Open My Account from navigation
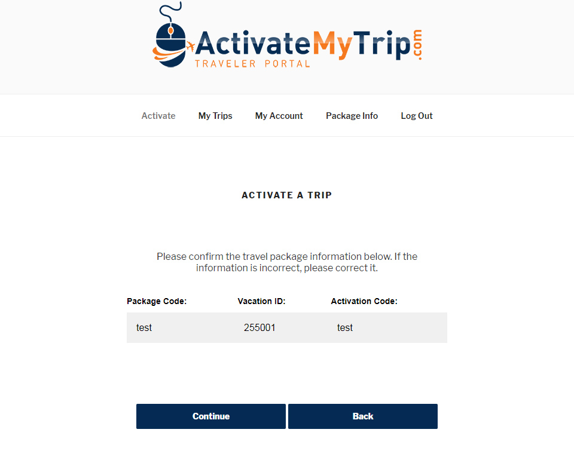 coord(279,116)
